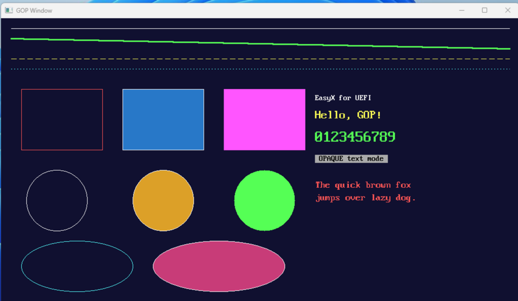Click the GOP Window app icon in title bar
The width and height of the screenshot is (518, 301).
click(x=9, y=10)
